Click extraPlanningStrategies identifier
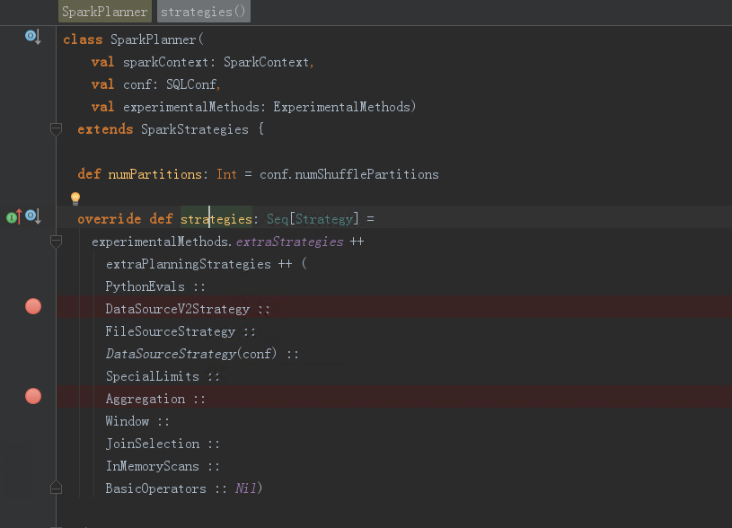 pos(188,264)
